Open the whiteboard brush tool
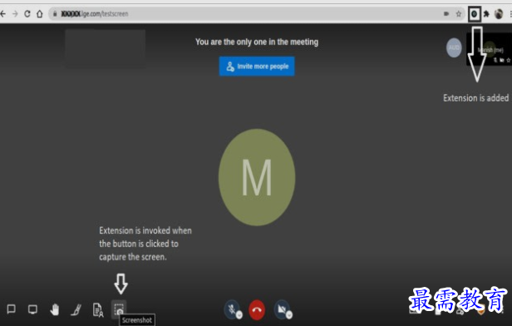The height and width of the screenshot is (326, 512). coord(76,309)
